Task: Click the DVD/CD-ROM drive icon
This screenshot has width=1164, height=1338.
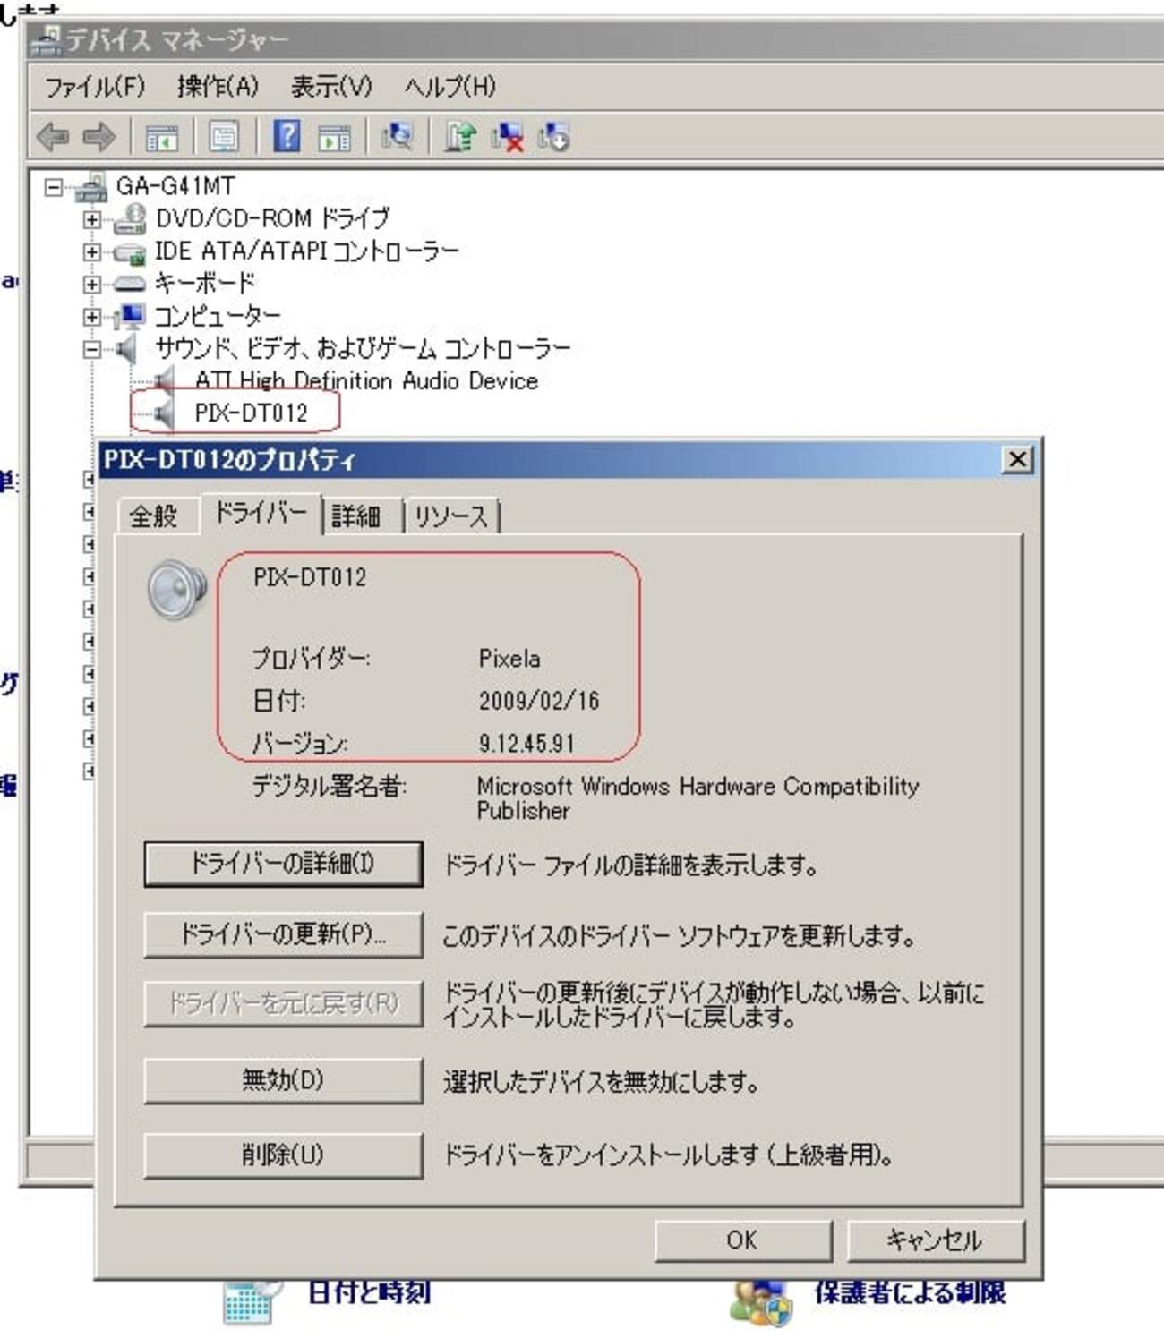Action: pyautogui.click(x=130, y=218)
